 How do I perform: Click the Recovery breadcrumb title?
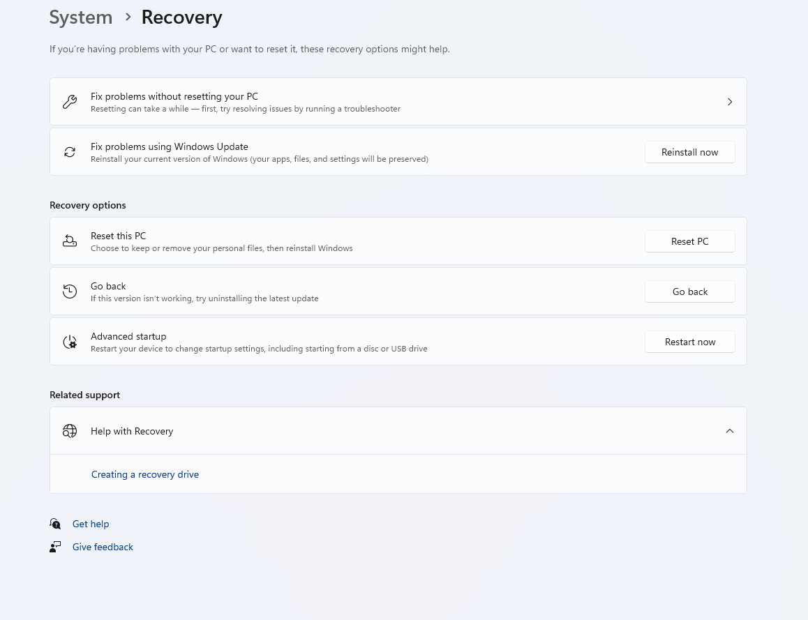[182, 17]
